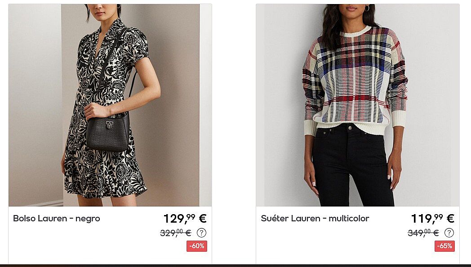Open price info icon beside 329,00 €

201,233
